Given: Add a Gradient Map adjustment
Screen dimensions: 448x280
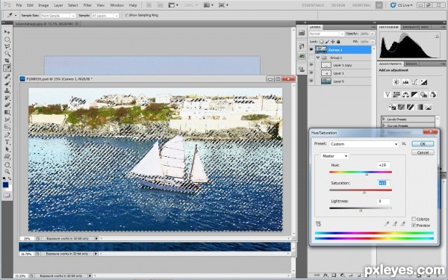Looking at the screenshot, I should tap(420, 107).
